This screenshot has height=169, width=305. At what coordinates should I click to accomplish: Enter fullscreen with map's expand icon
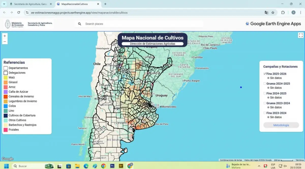(300, 35)
